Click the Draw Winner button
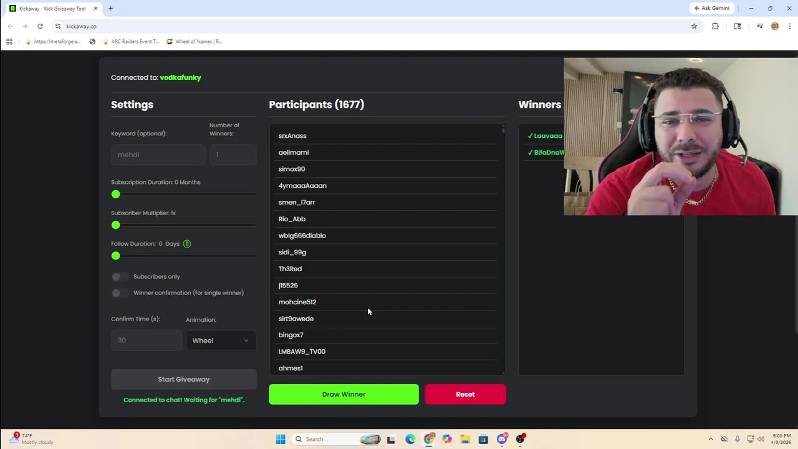This screenshot has width=798, height=449. (344, 394)
